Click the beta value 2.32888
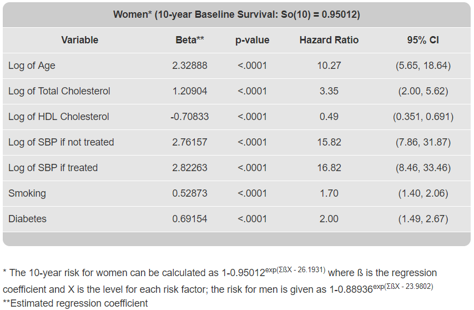This screenshot has height=310, width=474. (190, 66)
